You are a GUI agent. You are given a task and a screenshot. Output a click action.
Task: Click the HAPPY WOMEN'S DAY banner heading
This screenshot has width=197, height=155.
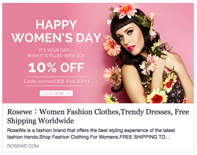tap(56, 31)
